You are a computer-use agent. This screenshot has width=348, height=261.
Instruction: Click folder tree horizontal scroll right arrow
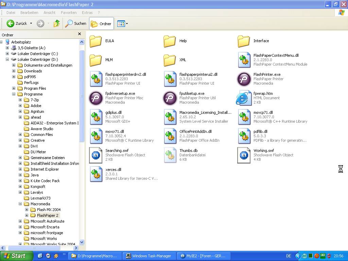pos(76,248)
